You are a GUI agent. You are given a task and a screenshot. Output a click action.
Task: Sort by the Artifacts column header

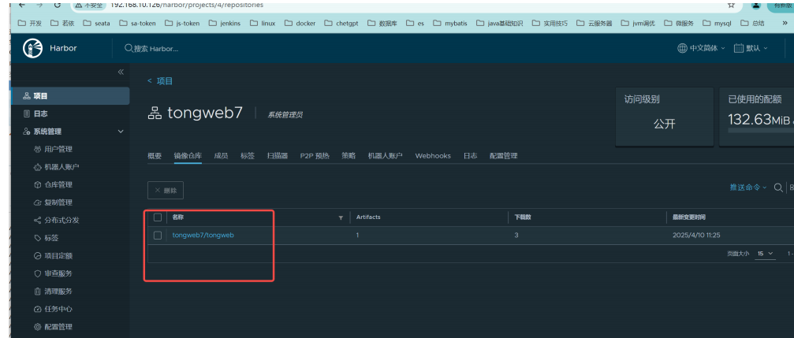(x=368, y=217)
